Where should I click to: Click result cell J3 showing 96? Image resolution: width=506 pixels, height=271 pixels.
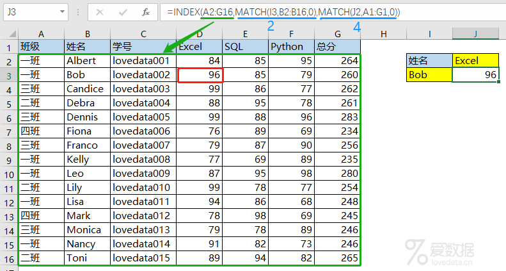click(x=476, y=75)
